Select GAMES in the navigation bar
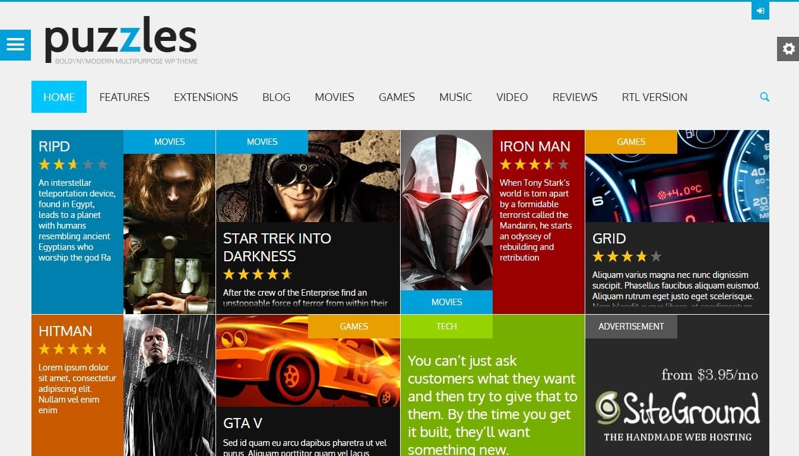 click(x=397, y=97)
